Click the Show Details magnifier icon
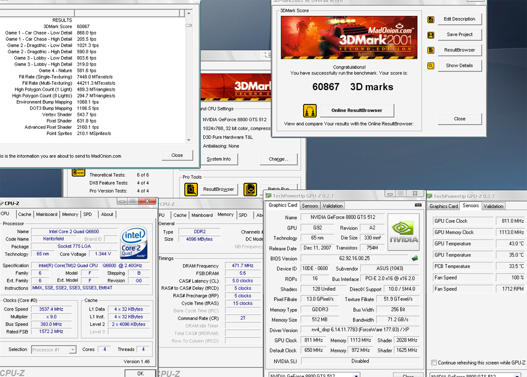Viewport: 527px width, 377px height. [x=431, y=66]
